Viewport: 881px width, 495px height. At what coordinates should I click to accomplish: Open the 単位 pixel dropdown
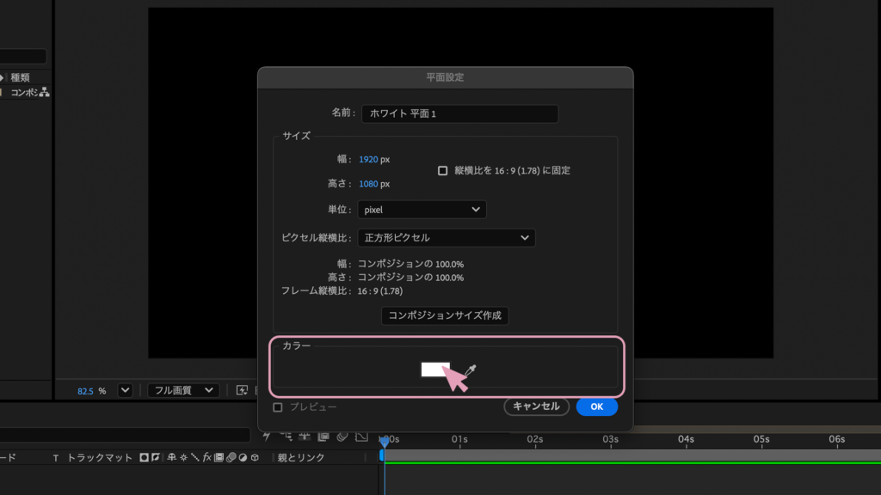point(422,210)
